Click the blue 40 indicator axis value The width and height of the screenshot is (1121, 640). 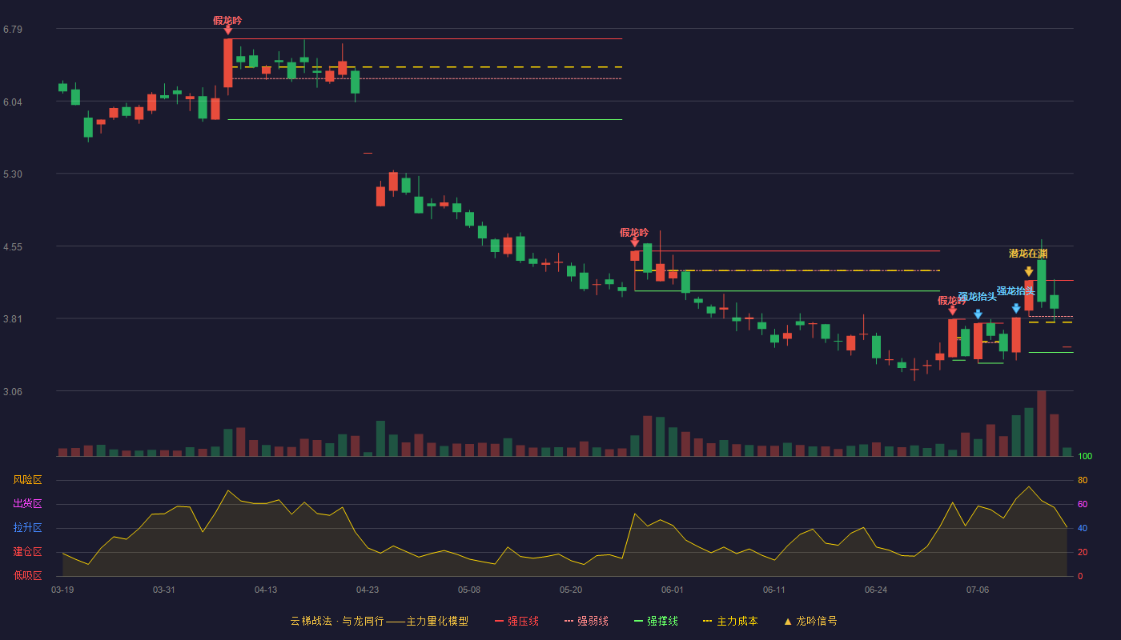click(x=1083, y=528)
